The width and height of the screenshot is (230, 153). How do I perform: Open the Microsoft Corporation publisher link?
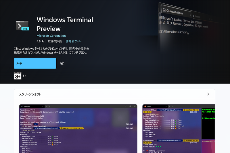point(51,36)
